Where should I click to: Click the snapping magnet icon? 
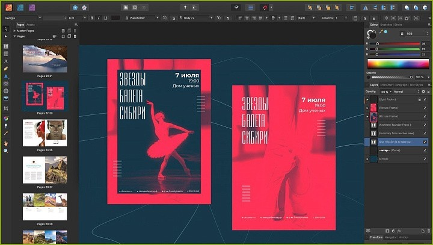(265, 8)
